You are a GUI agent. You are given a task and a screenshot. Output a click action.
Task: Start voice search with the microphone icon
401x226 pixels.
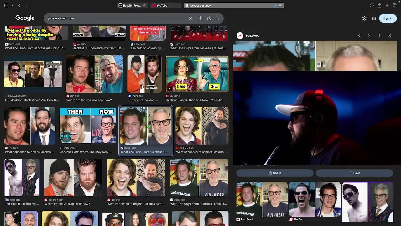point(201,18)
